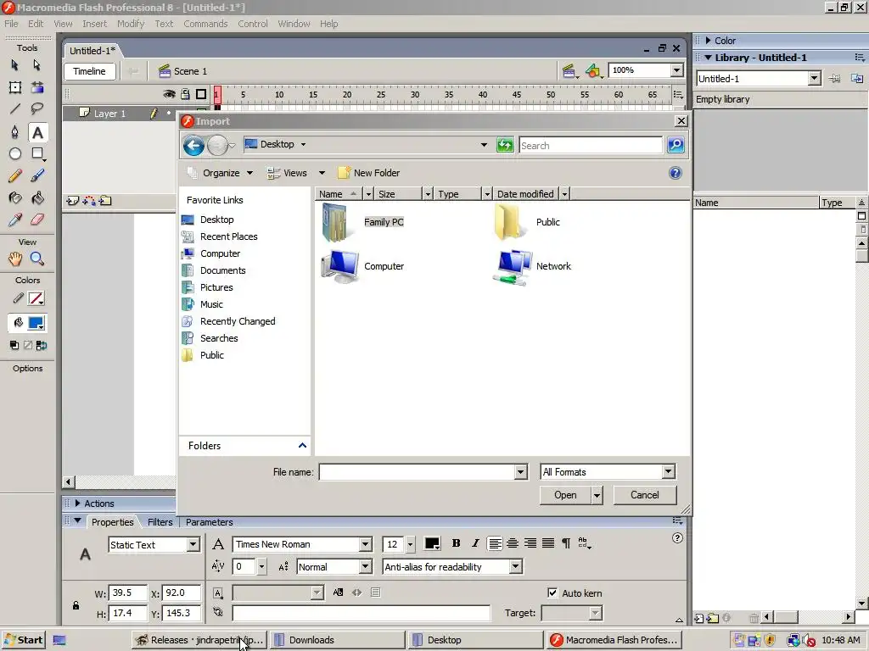Open the text fill color swatch
Image resolution: width=869 pixels, height=651 pixels.
pyautogui.click(x=432, y=543)
